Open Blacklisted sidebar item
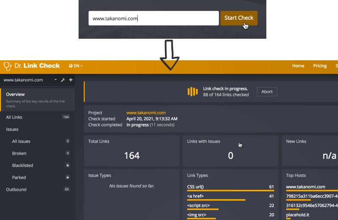Viewport: 338px width, 220px height. tap(38, 165)
